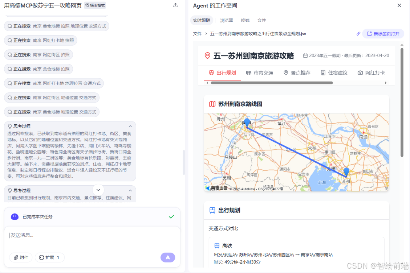Select the 市内交通 tab

point(260,73)
